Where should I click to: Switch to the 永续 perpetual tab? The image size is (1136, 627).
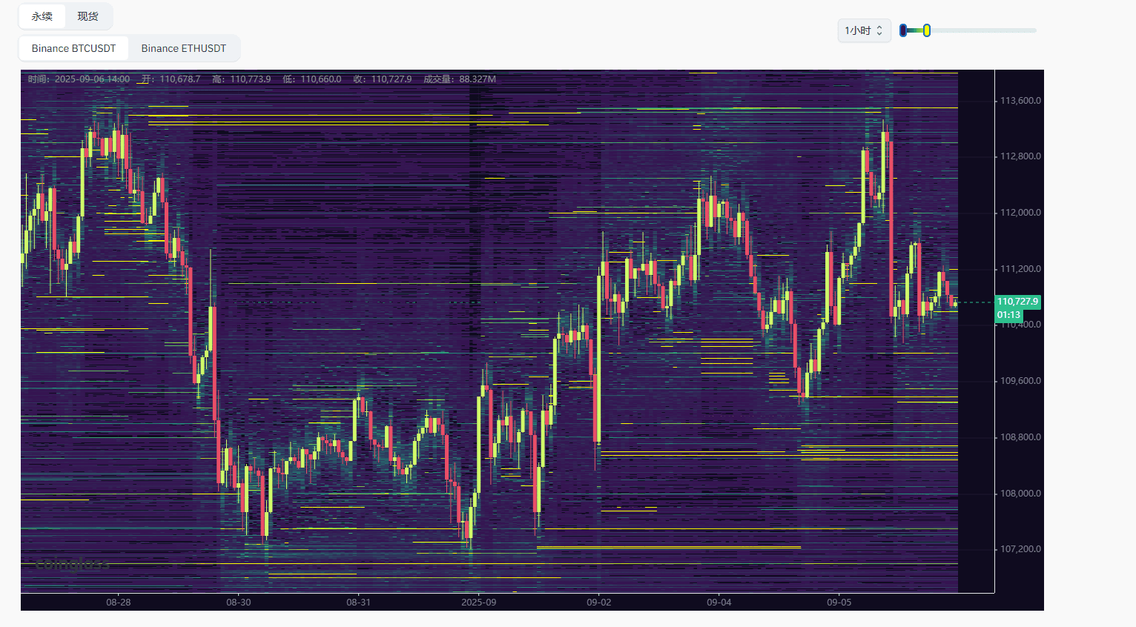pyautogui.click(x=42, y=16)
